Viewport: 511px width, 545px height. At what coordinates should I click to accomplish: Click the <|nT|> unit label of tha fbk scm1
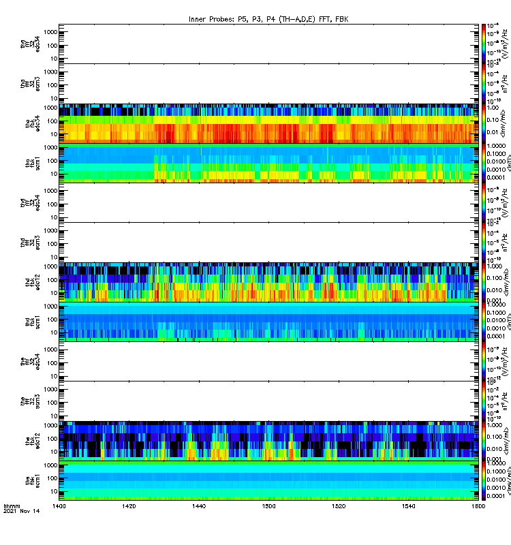click(508, 163)
